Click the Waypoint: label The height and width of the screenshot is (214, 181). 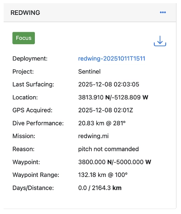pos(26,162)
